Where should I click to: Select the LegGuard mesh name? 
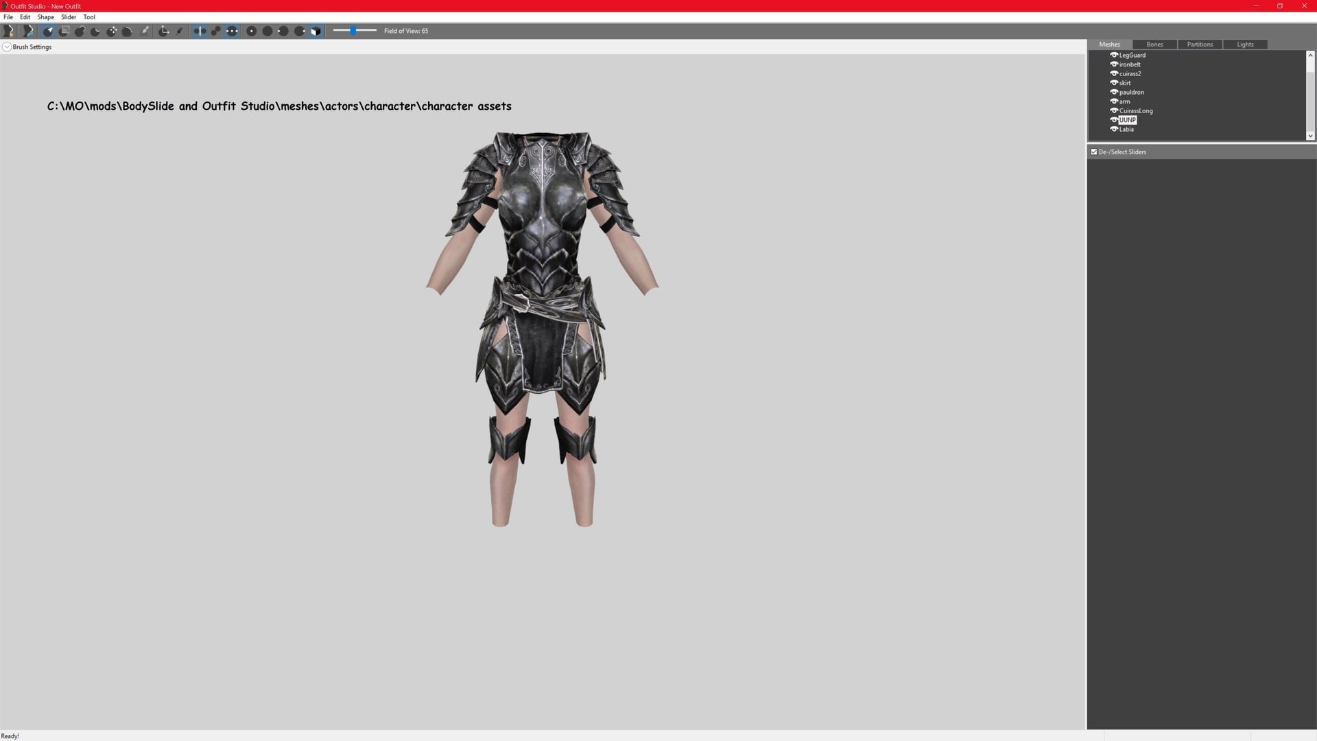click(x=1132, y=55)
